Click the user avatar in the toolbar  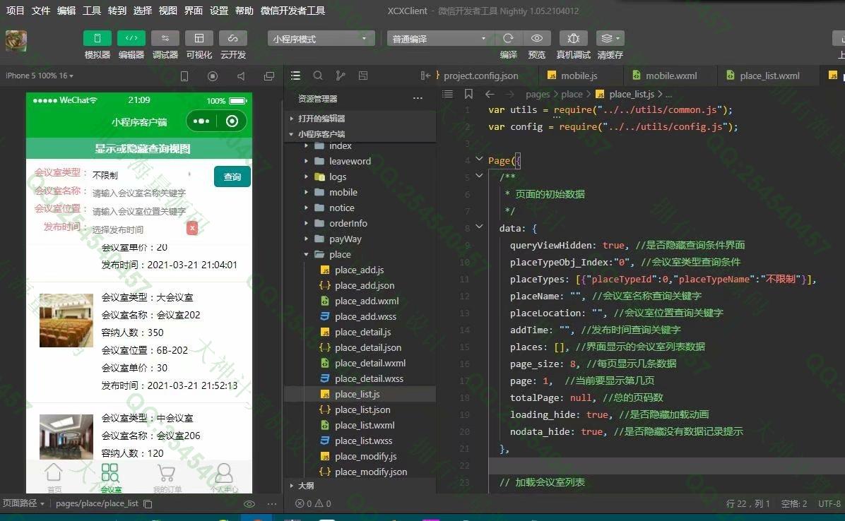(x=16, y=41)
